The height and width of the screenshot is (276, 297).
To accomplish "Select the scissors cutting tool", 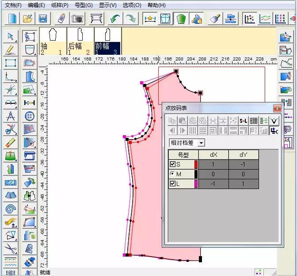I will 11,248.
